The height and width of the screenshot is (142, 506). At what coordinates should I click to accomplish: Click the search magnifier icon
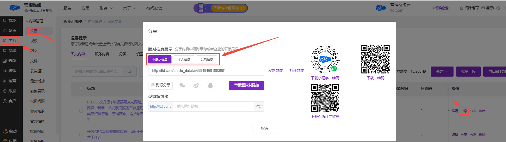click(x=129, y=72)
